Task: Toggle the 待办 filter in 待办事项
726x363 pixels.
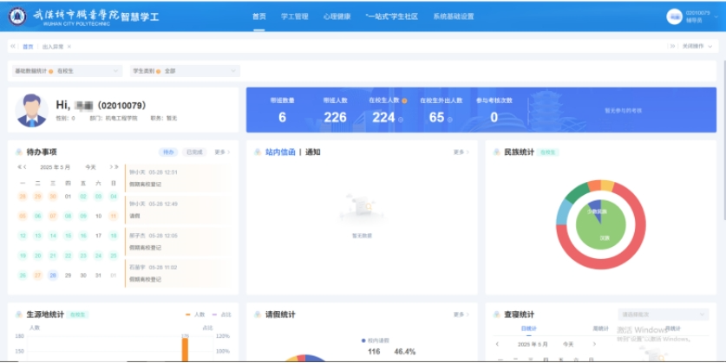Action: 169,152
